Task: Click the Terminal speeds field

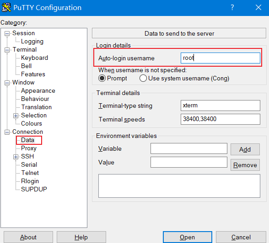Action: (221, 119)
